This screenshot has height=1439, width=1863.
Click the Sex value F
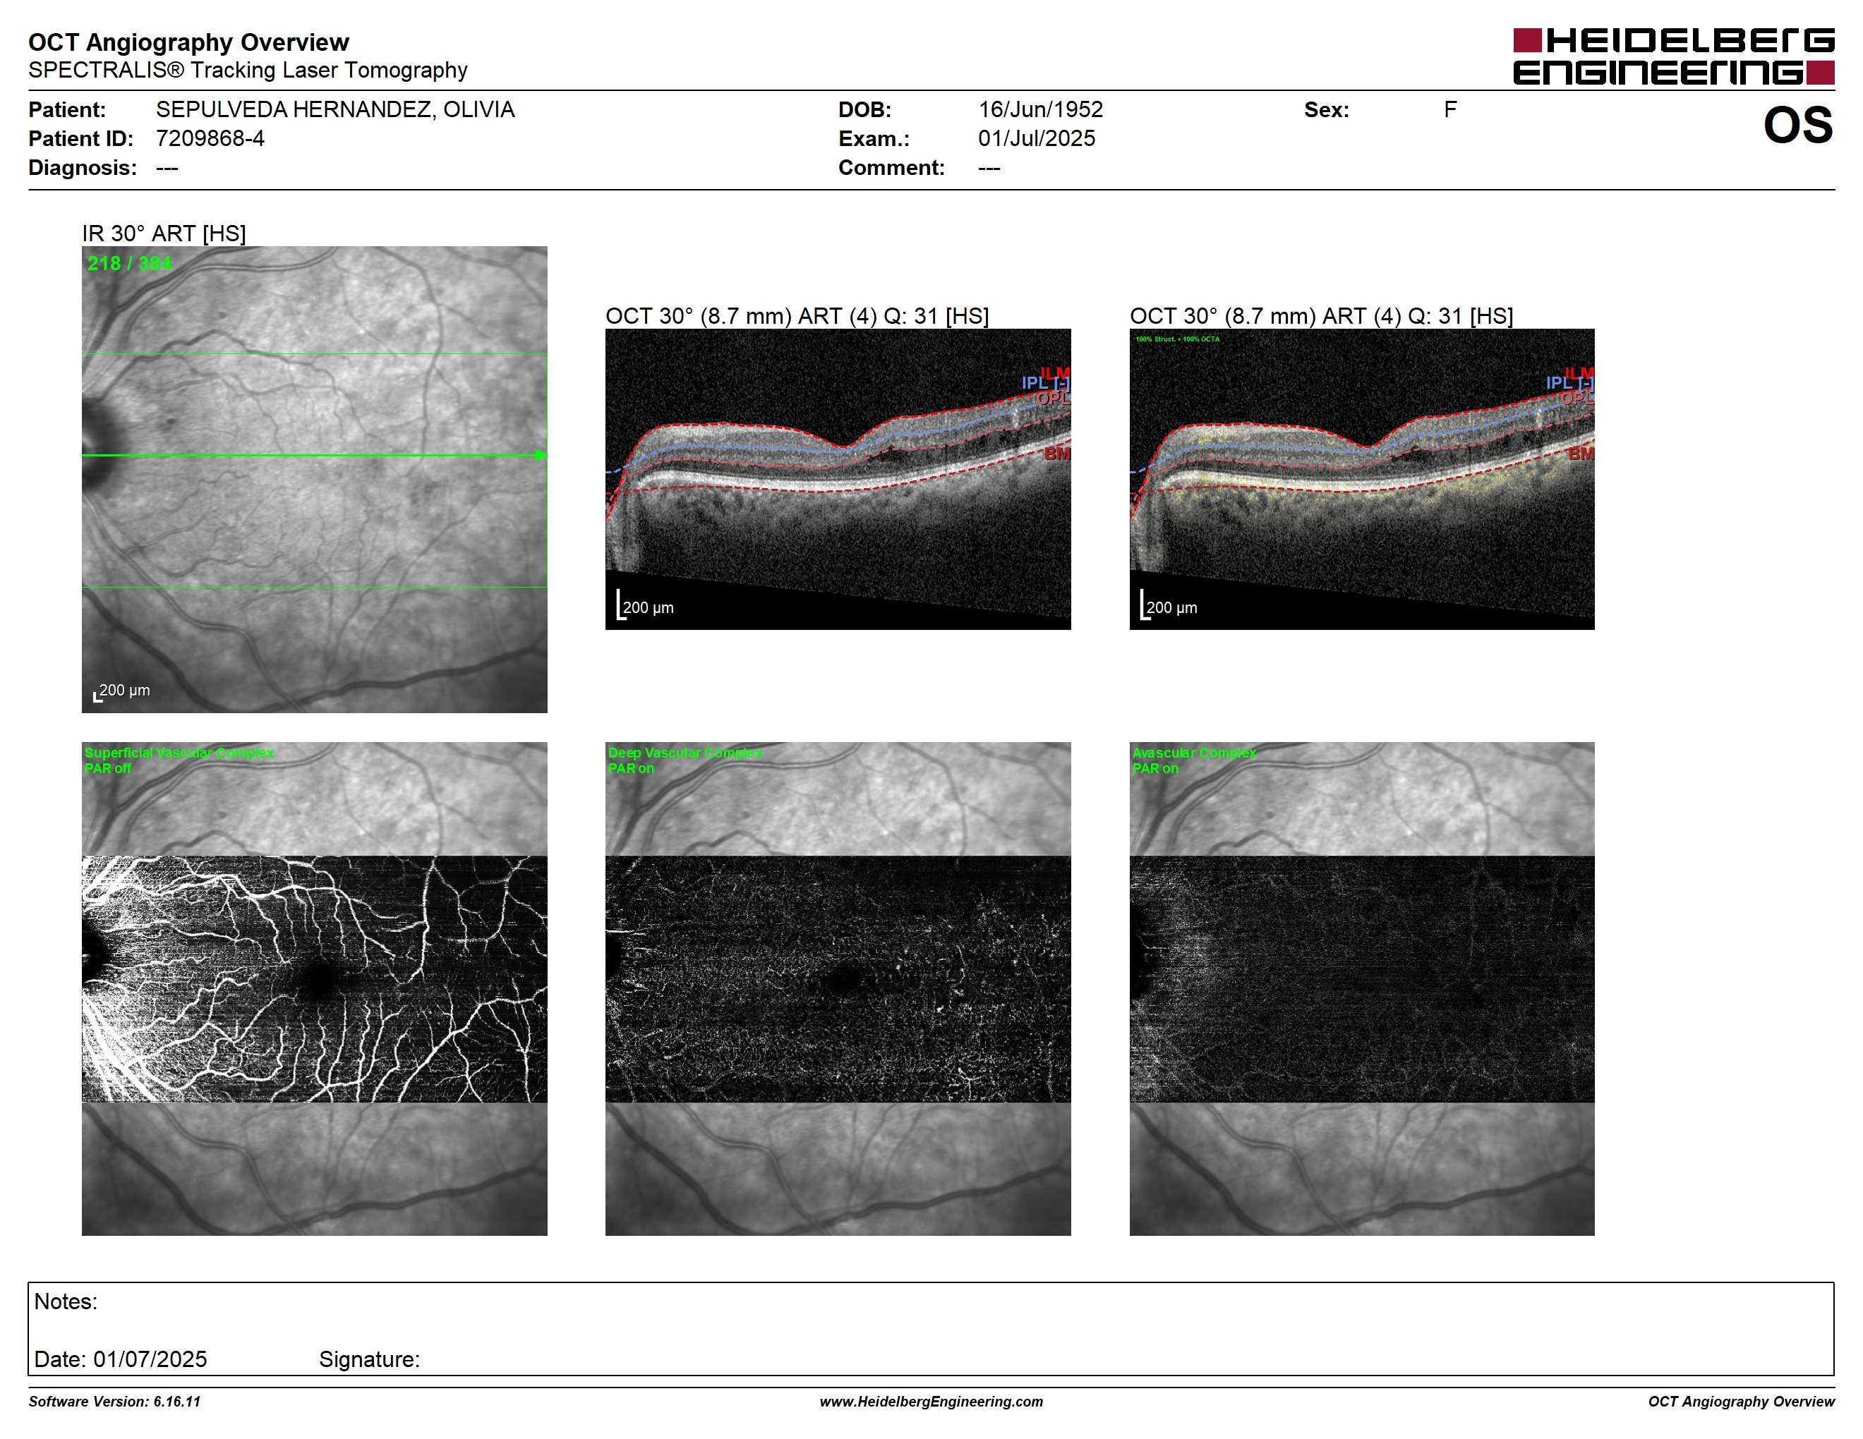coord(1450,110)
